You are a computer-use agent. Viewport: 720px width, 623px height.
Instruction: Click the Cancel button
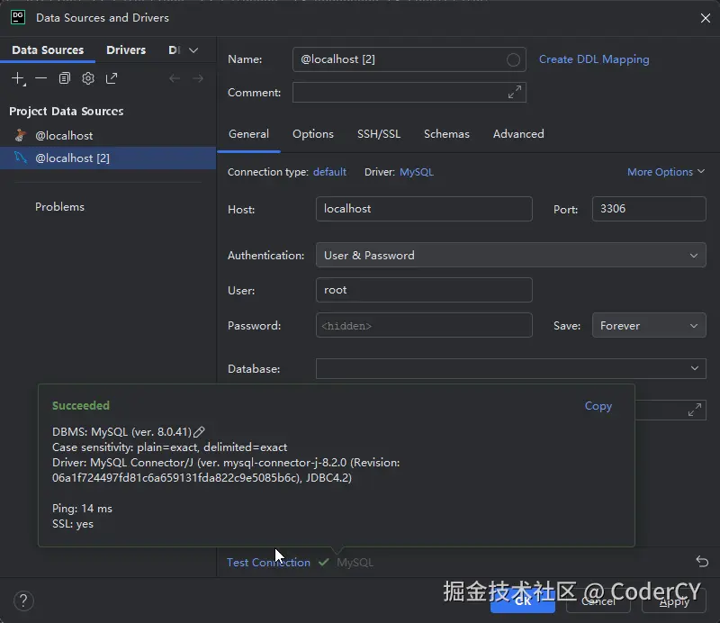coord(598,601)
